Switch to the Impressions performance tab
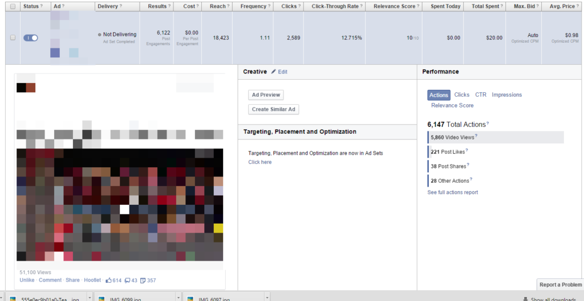 (x=507, y=95)
